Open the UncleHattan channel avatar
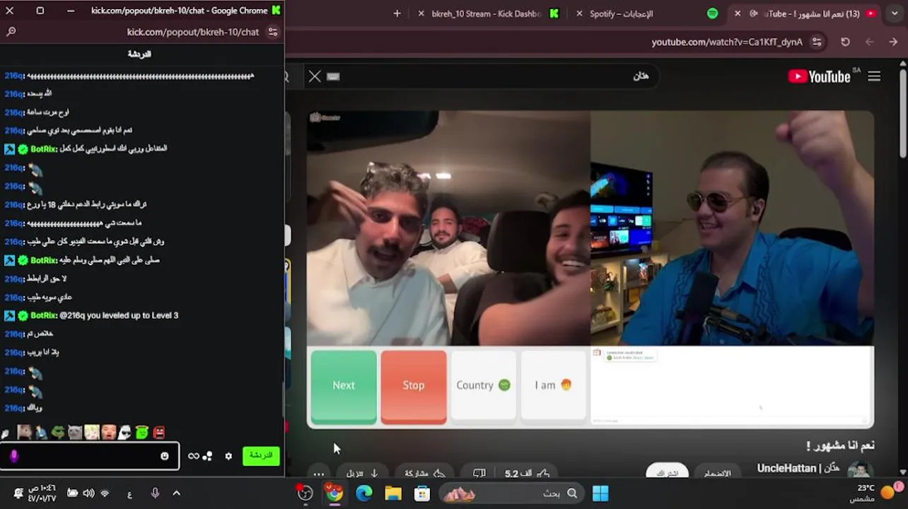Image resolution: width=908 pixels, height=509 pixels. click(x=861, y=471)
